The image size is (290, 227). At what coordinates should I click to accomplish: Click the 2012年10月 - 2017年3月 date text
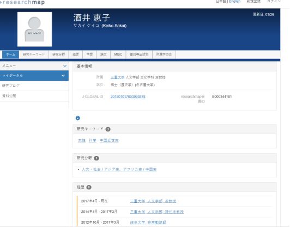click(x=100, y=222)
